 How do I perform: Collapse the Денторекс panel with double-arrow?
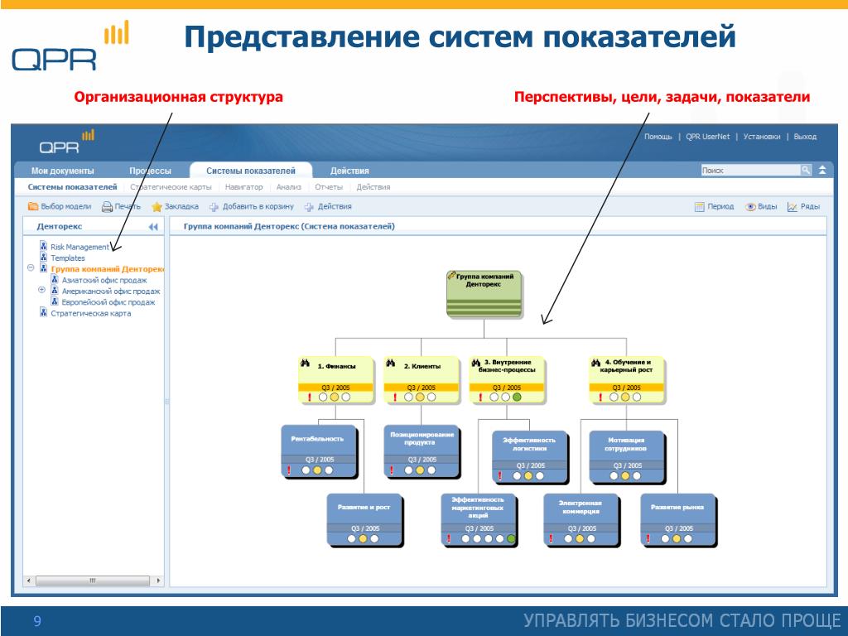click(x=153, y=227)
